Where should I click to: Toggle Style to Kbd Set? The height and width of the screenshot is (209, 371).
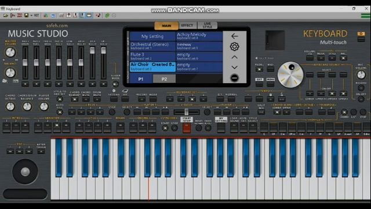coord(60,99)
